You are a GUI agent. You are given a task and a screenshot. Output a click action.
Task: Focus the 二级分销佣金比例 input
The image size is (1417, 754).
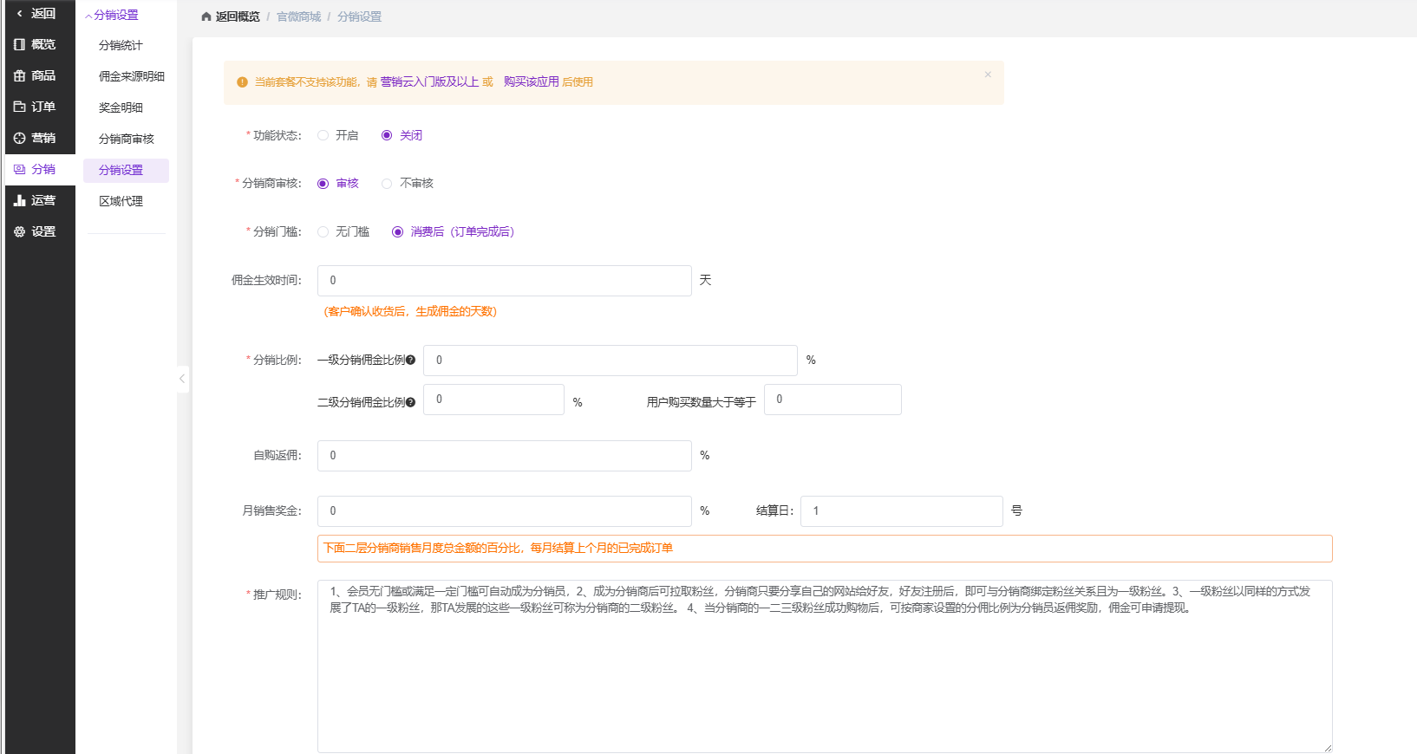click(x=493, y=400)
